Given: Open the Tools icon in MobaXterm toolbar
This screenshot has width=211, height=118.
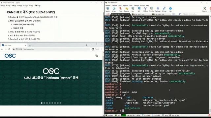Looking at the screenshot, I should click(120, 10).
